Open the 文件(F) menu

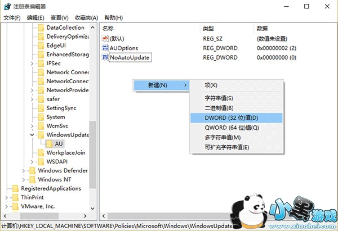pos(12,17)
